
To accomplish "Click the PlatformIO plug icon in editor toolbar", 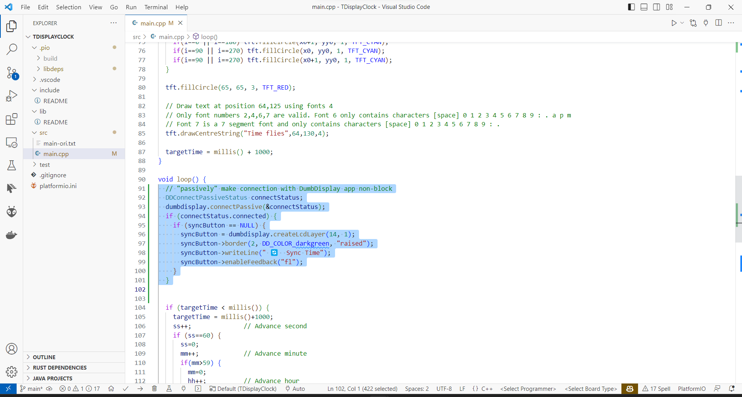I will [706, 23].
